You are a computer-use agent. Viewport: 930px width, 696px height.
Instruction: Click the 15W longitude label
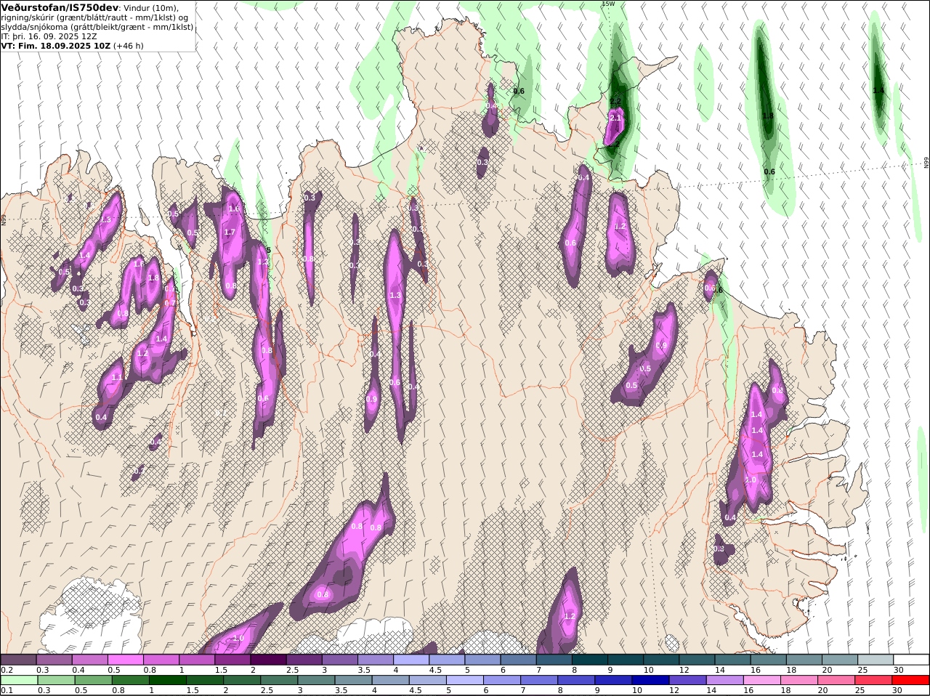click(x=609, y=4)
